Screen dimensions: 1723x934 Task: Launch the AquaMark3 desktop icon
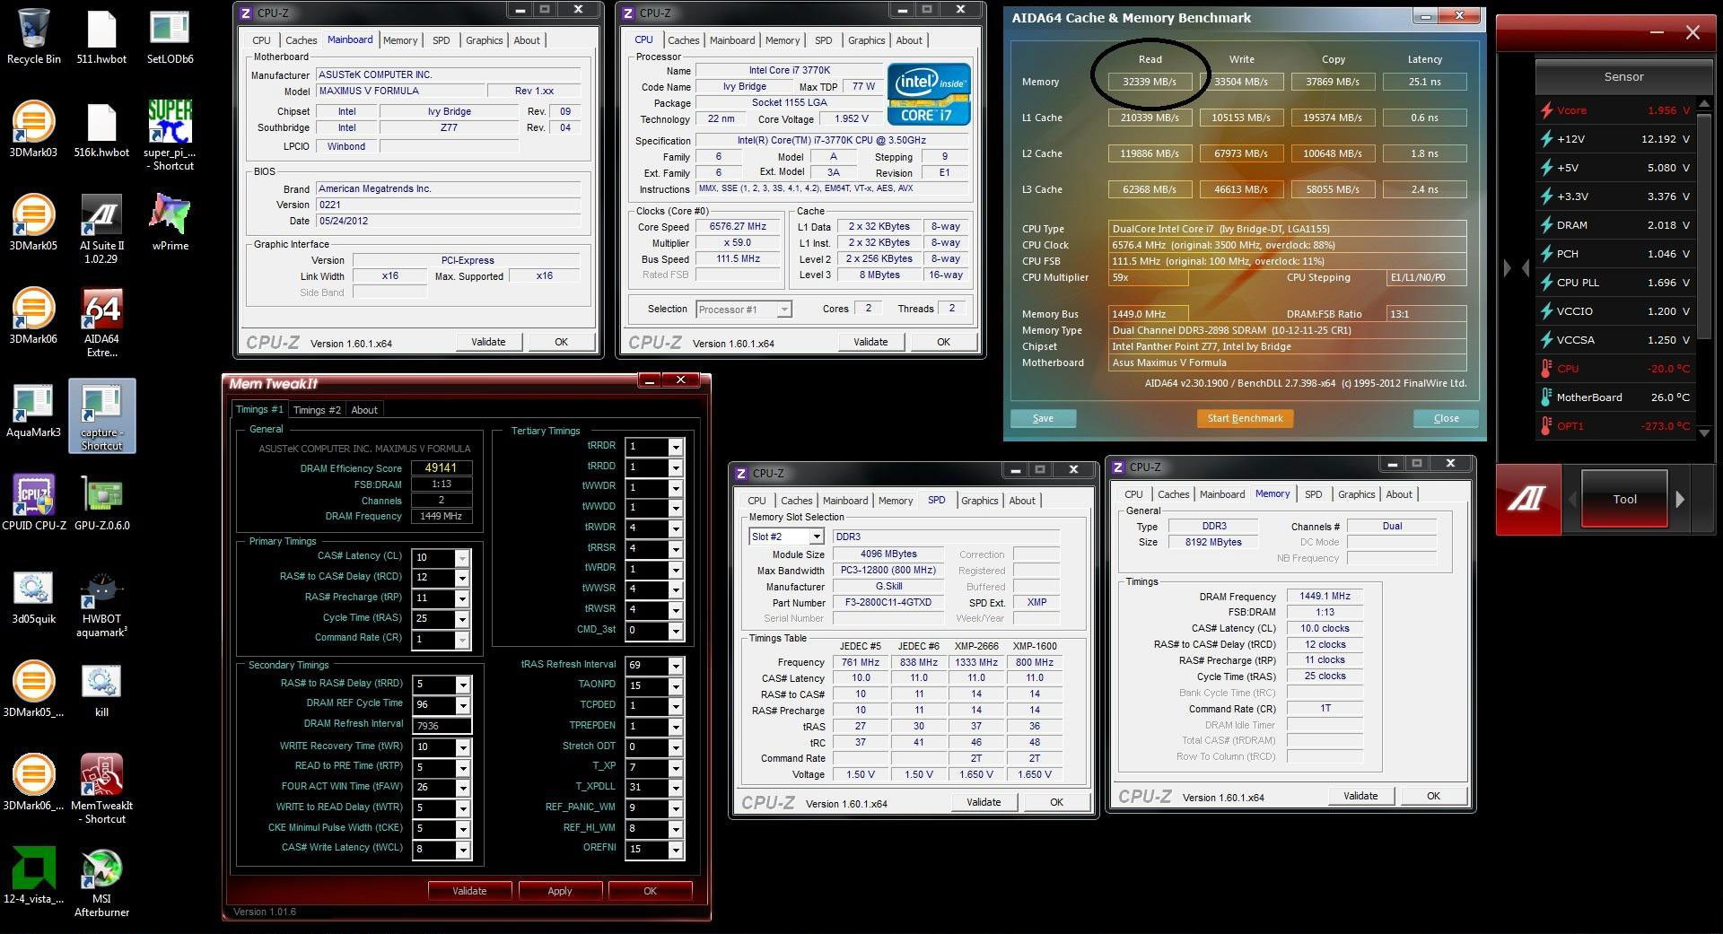coord(33,409)
